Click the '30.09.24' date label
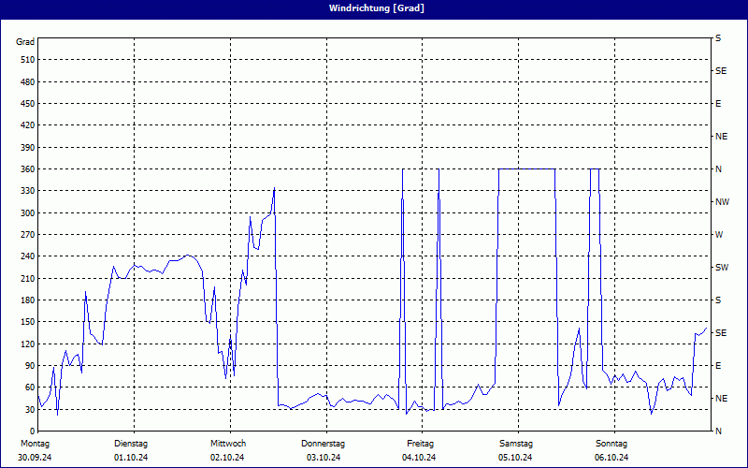748x468 pixels. [35, 458]
